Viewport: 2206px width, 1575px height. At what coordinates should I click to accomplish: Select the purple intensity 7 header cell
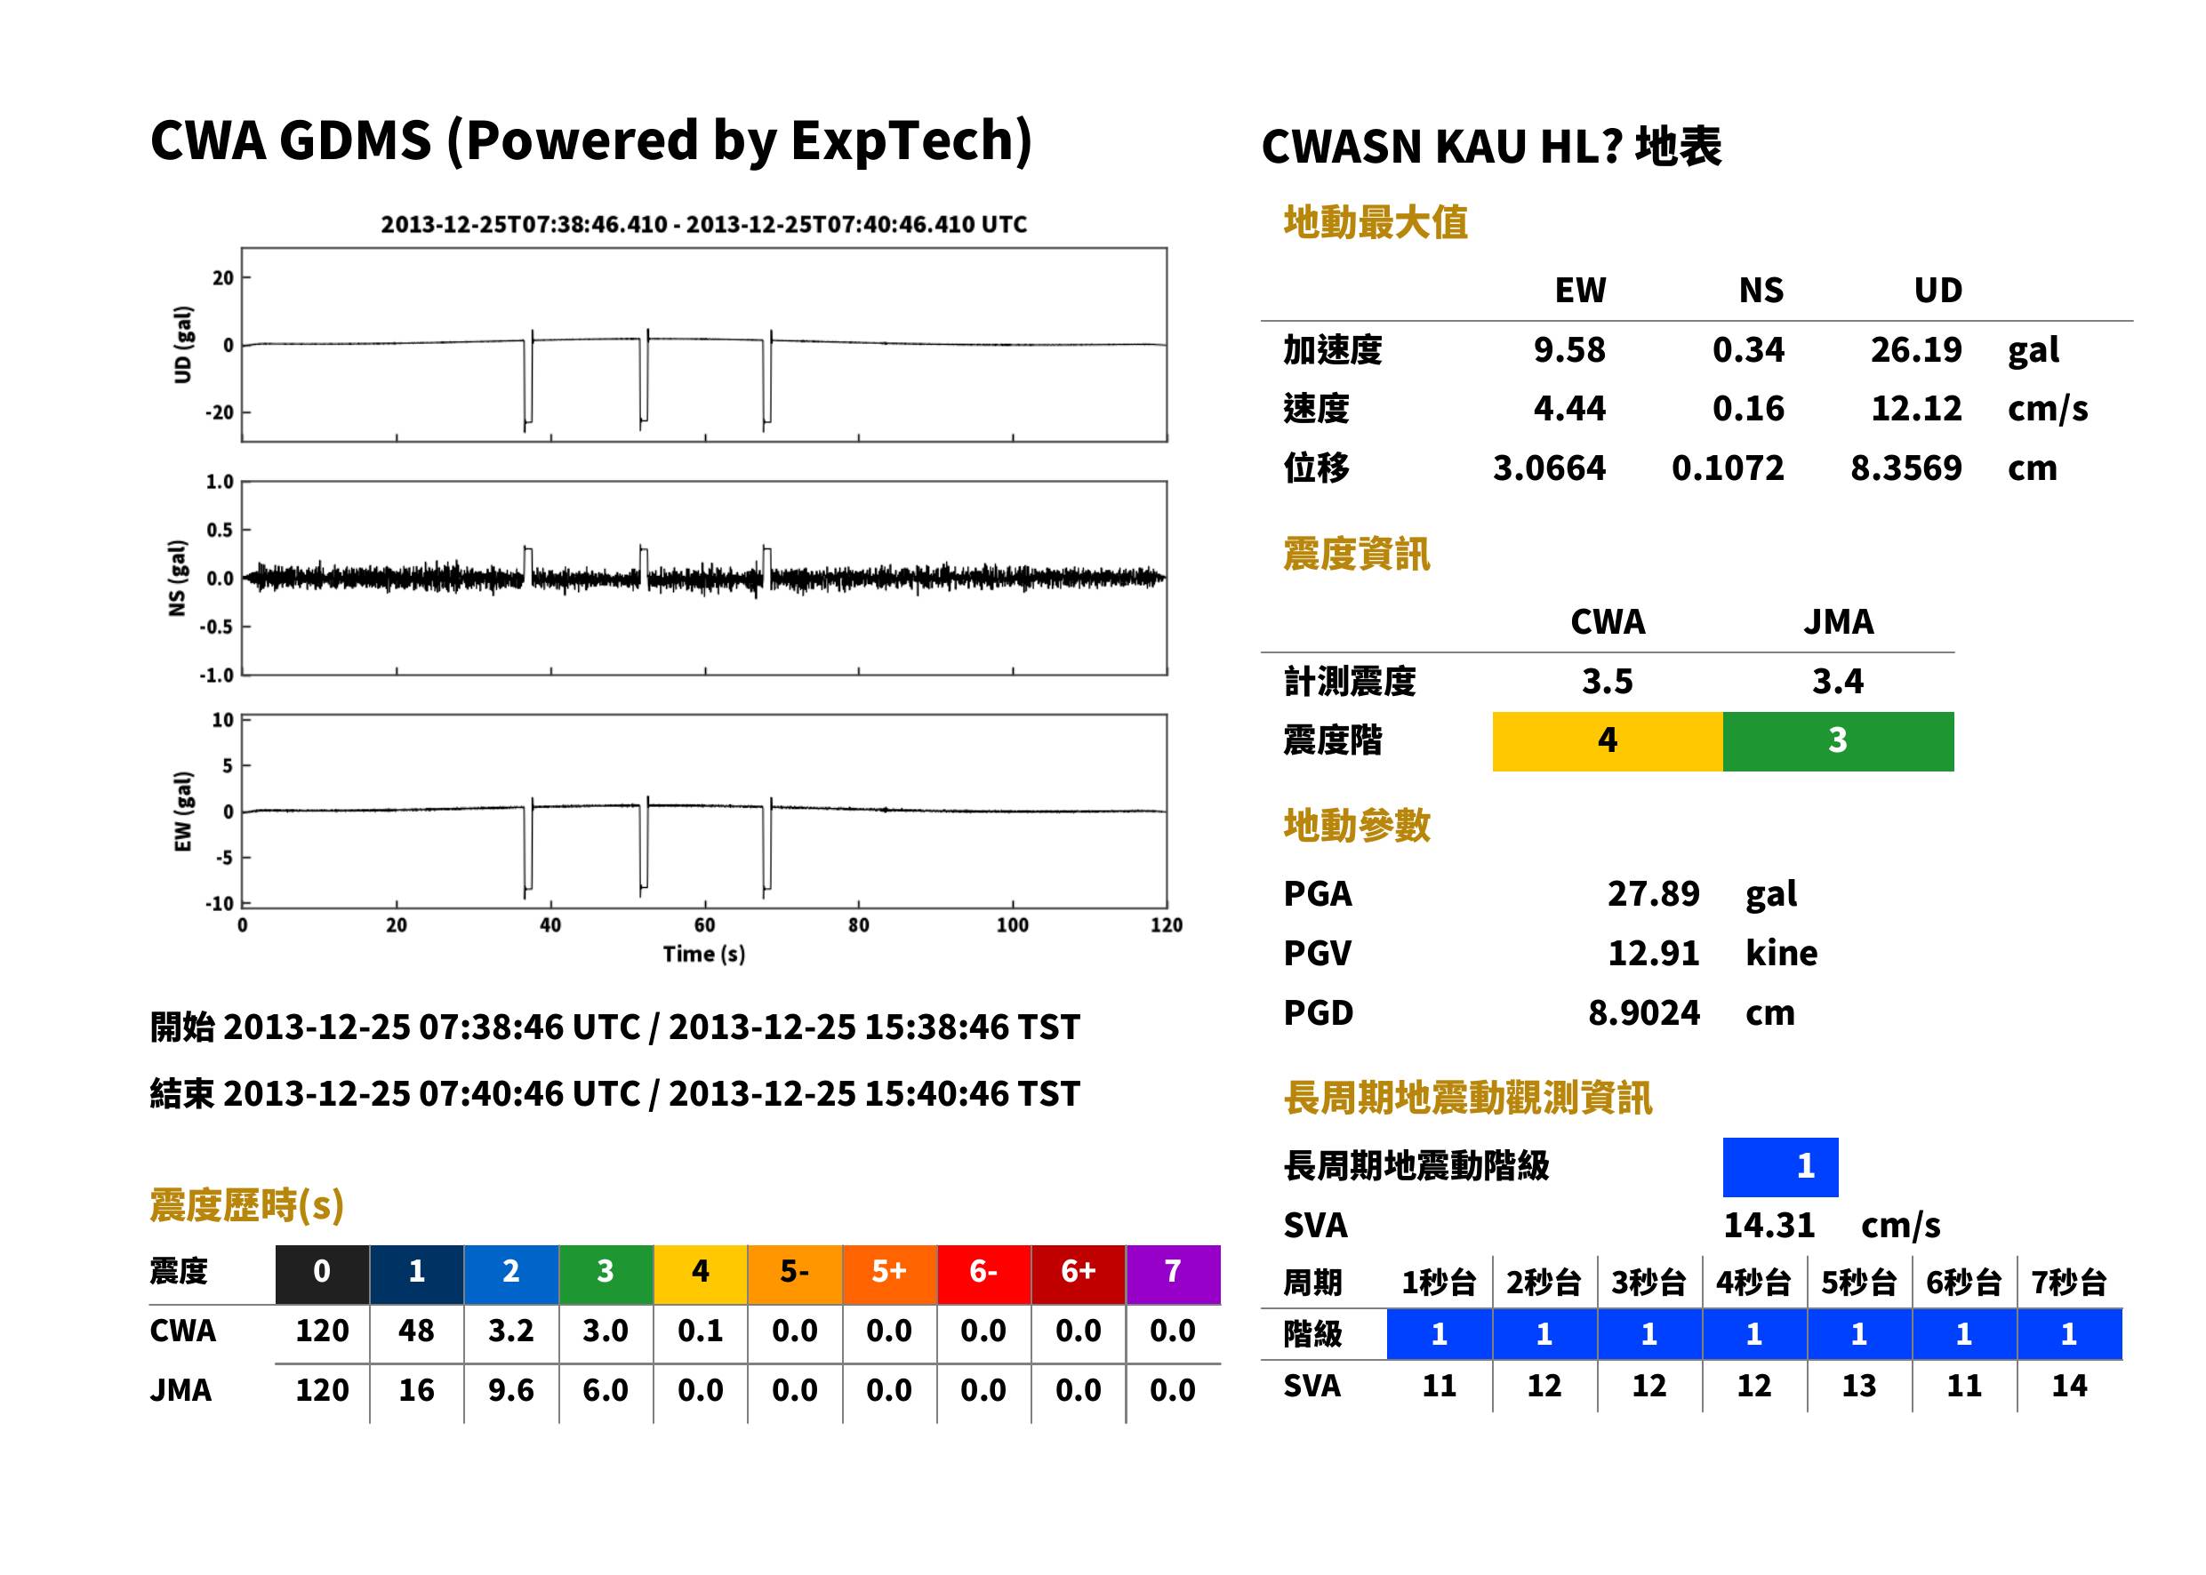[x=1173, y=1274]
